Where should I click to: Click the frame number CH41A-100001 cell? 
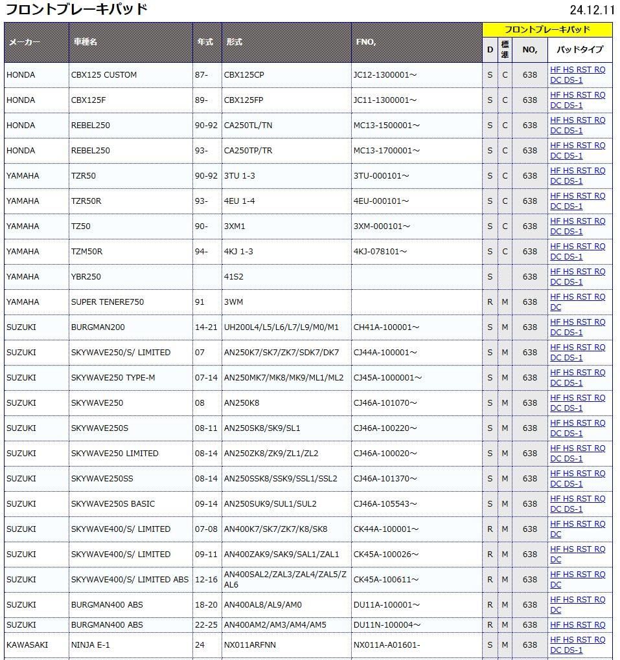[386, 327]
